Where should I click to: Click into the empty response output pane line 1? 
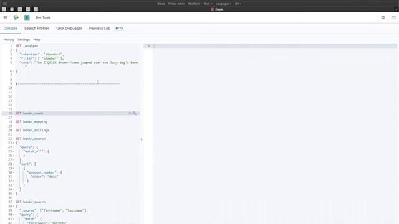pos(275,46)
